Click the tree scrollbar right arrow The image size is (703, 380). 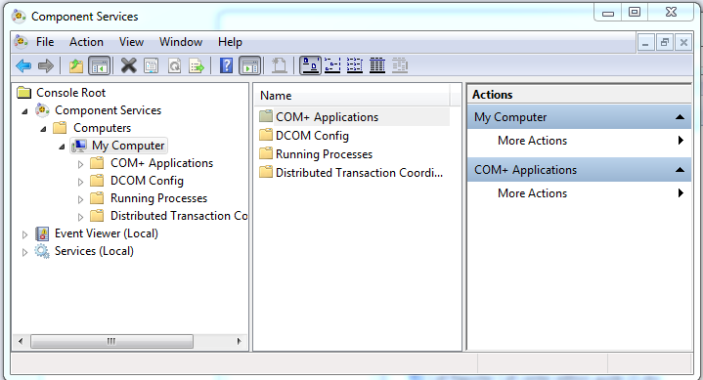(x=239, y=342)
